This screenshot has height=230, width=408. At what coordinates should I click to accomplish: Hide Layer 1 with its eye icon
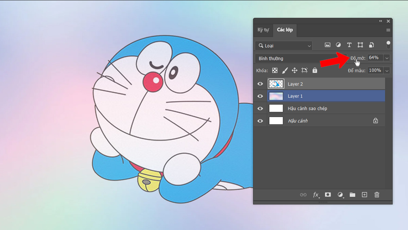point(260,96)
